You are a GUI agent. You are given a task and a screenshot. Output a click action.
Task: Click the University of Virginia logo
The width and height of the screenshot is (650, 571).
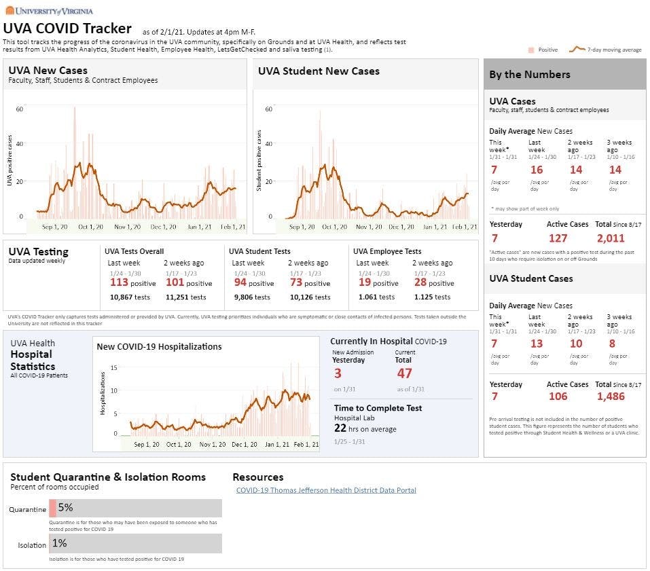tap(49, 11)
